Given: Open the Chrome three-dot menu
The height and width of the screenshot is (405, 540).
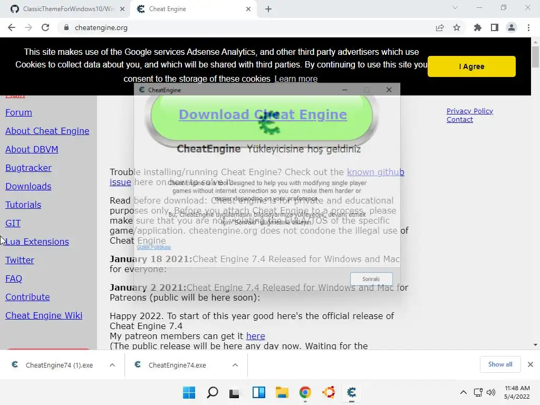Looking at the screenshot, I should pyautogui.click(x=528, y=27).
